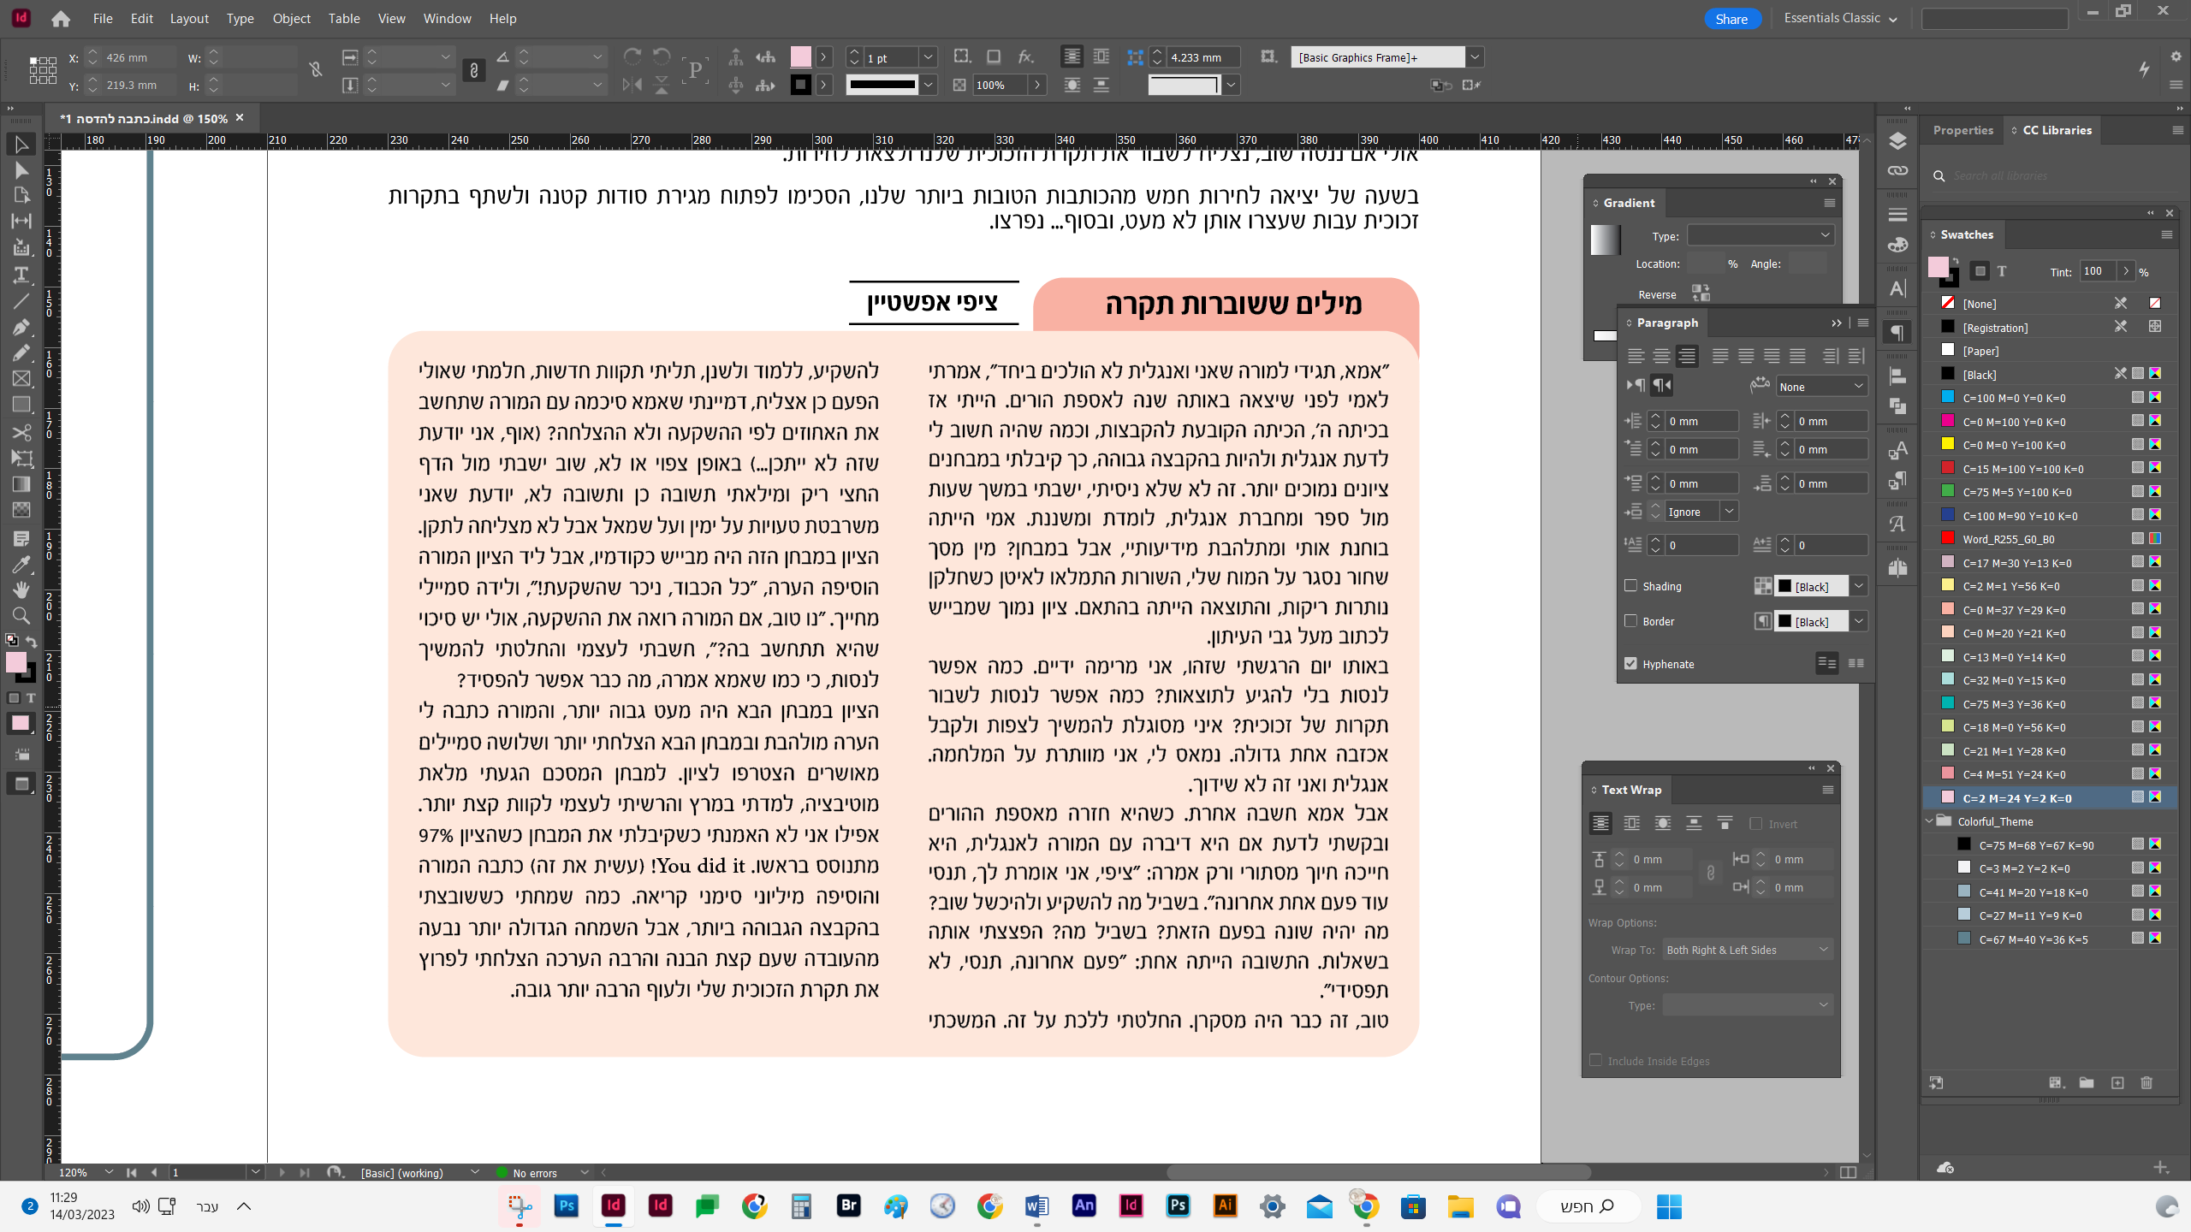Enable the Border checkbox in Paragraph panel
This screenshot has width=2191, height=1232.
[1630, 621]
